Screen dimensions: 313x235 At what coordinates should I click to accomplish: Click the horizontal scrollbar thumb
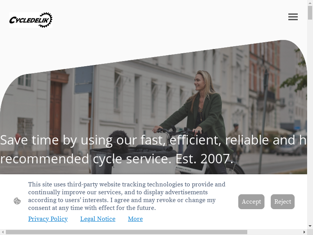[x=126, y=232]
